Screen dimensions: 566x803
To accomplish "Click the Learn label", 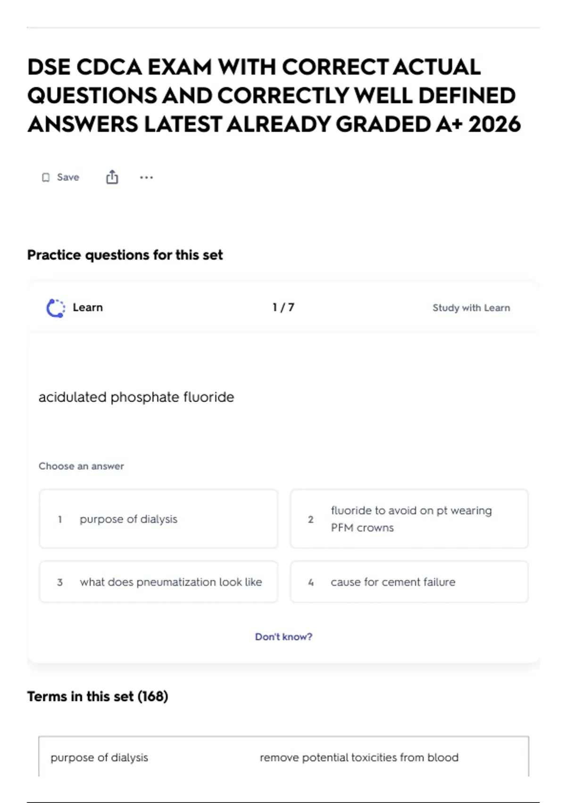I will click(x=88, y=308).
